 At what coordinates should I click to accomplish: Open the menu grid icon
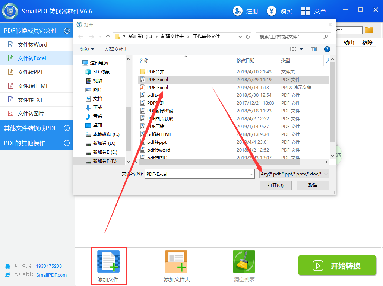(x=306, y=11)
